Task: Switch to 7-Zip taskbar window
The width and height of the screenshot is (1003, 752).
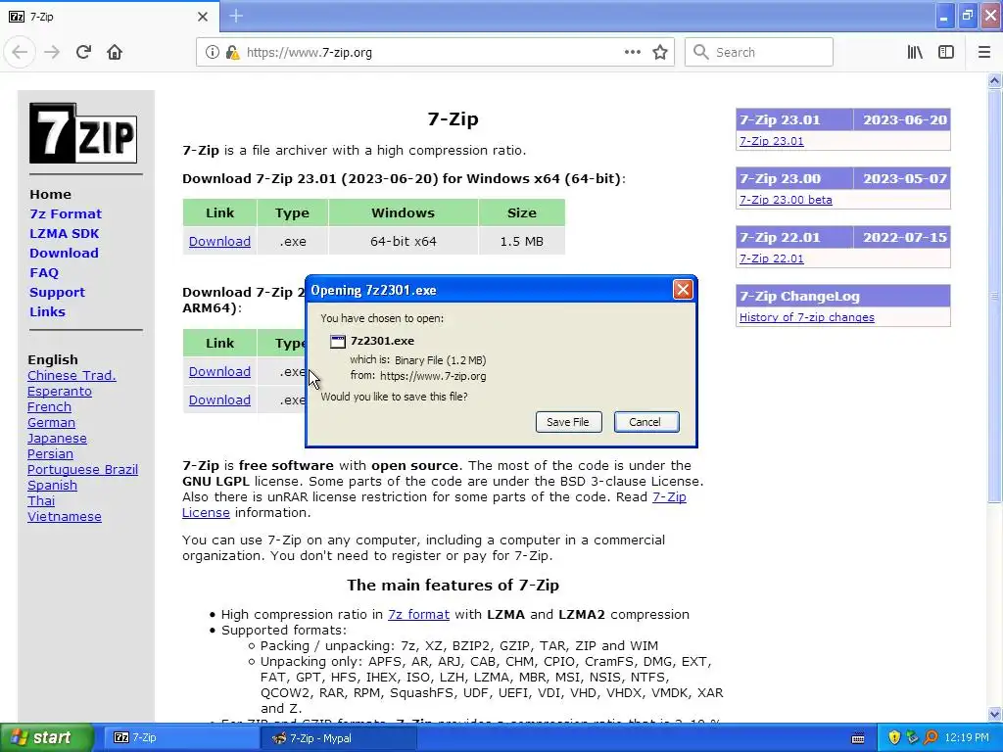Action: point(179,738)
